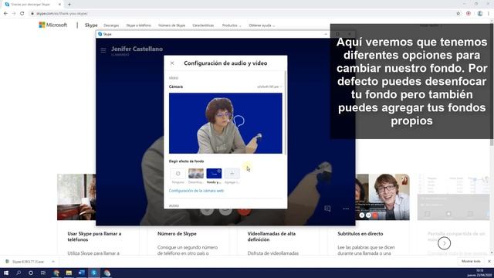Click the laughing man video call thumbnail

coord(383,197)
